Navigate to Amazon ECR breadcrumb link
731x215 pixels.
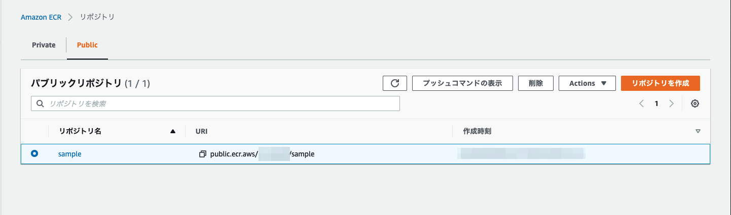tap(41, 17)
